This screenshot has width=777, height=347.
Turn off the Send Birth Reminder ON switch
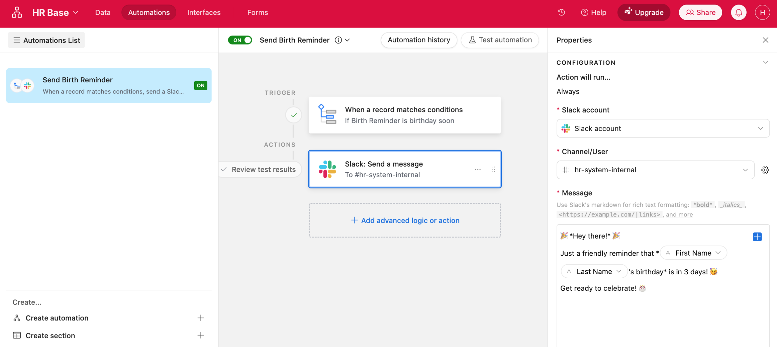[x=240, y=40]
